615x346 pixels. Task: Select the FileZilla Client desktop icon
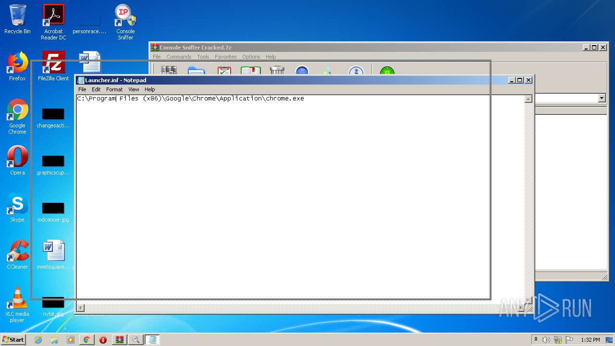click(x=53, y=66)
